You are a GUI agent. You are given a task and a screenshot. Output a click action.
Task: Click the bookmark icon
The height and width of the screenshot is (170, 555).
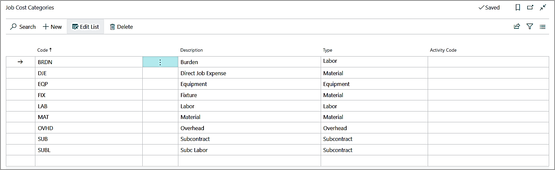[518, 8]
